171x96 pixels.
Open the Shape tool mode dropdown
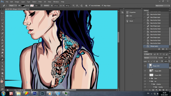coord(13,6)
